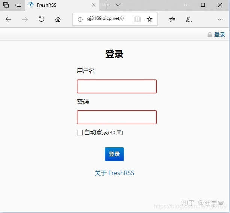Add page to favorites star icon
230x213 pixels.
150,19
